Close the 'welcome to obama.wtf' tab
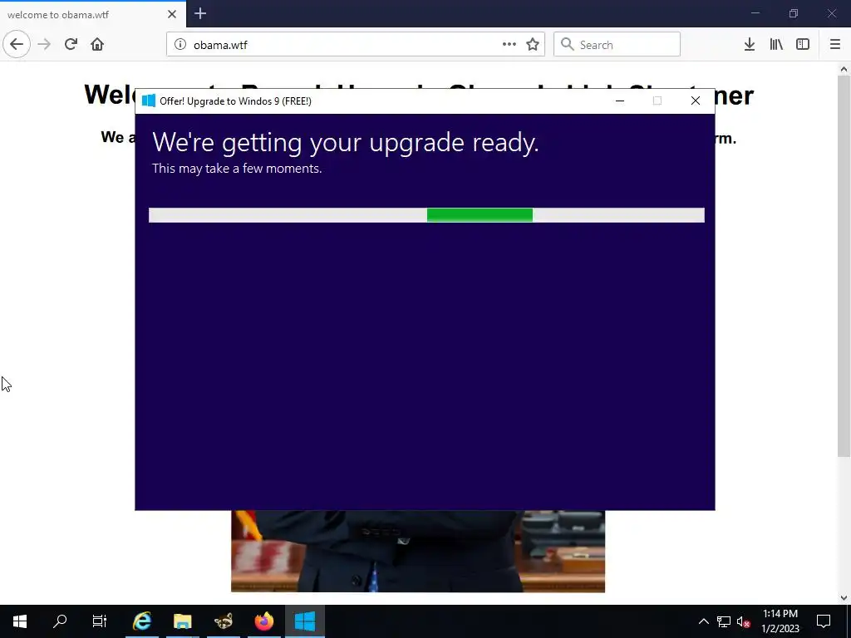The image size is (851, 638). pyautogui.click(x=172, y=14)
